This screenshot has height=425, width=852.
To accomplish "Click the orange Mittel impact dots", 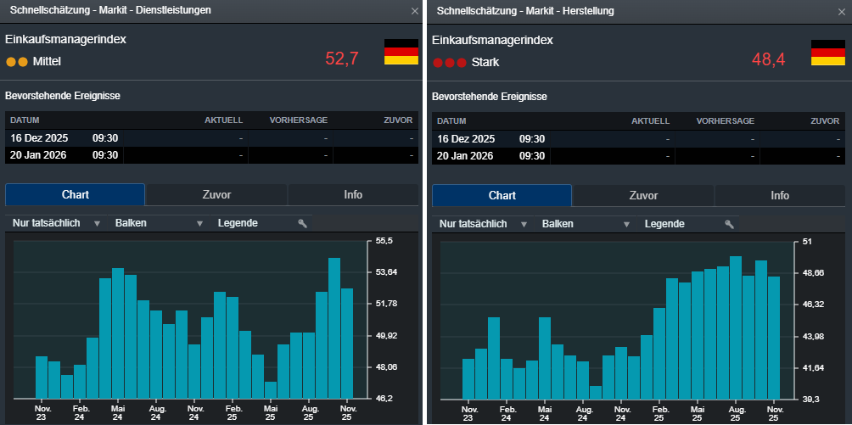I will pos(17,62).
